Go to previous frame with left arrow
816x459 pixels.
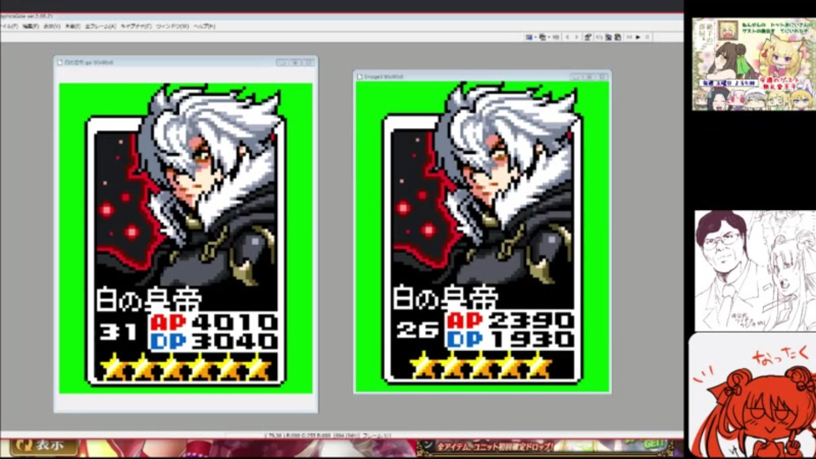pyautogui.click(x=567, y=37)
